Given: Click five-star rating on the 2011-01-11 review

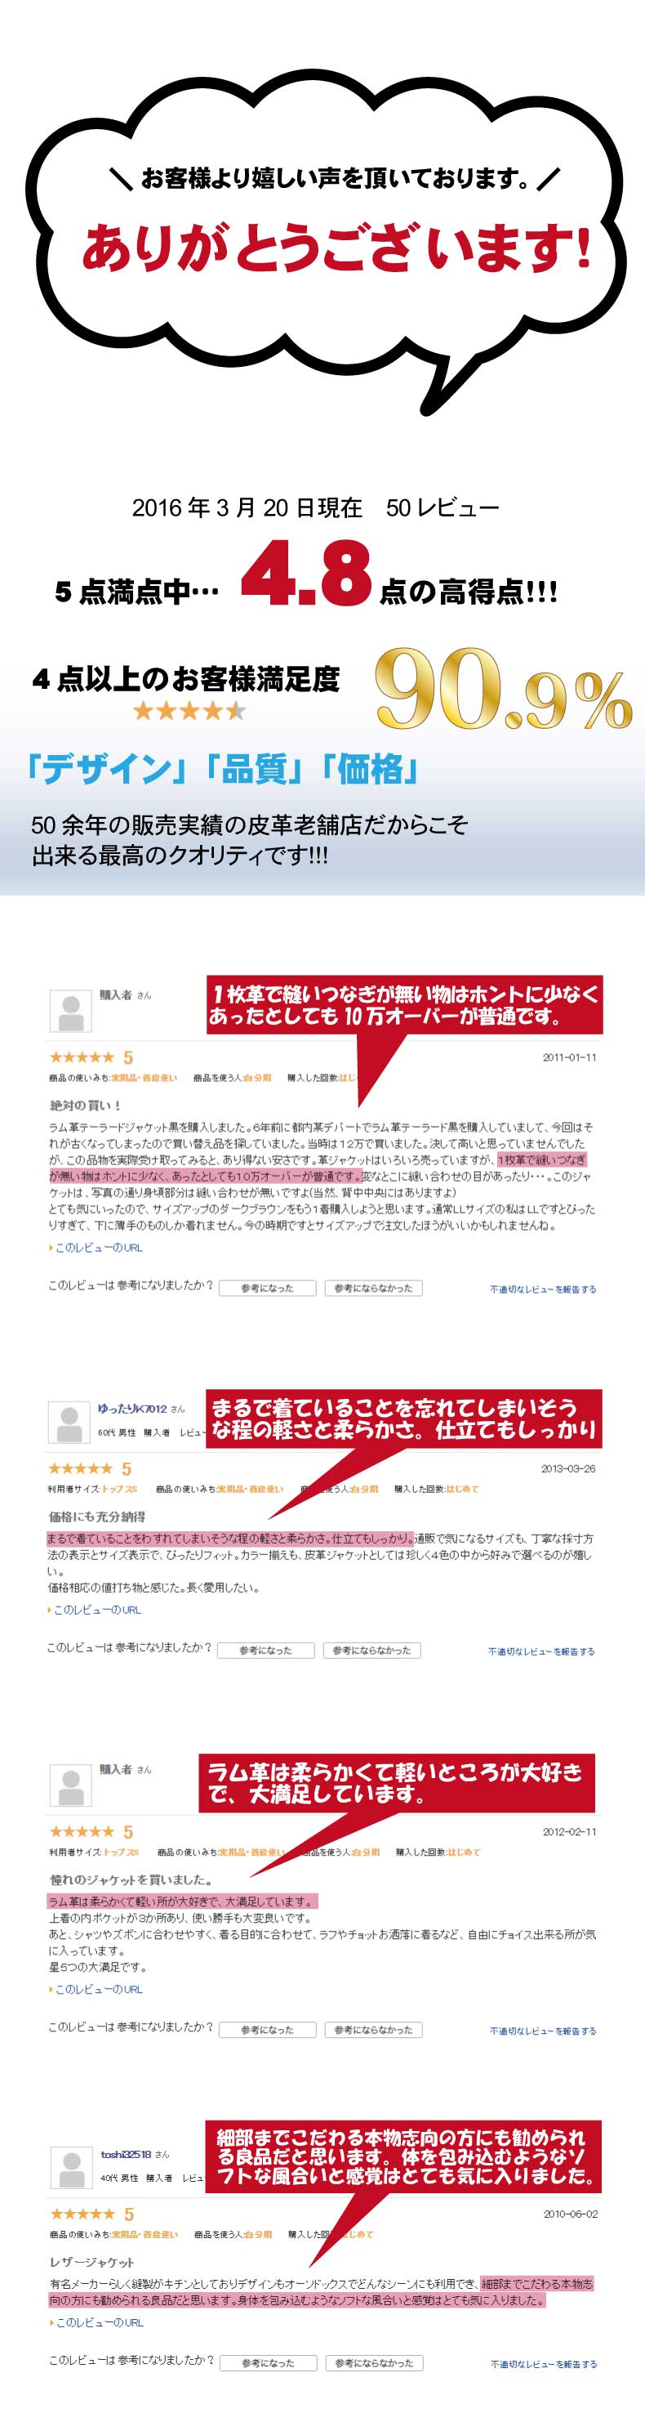Looking at the screenshot, I should point(82,1057).
